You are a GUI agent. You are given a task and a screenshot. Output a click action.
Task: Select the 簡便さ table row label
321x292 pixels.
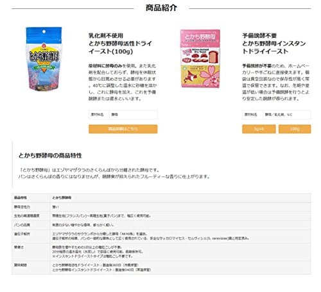click(x=19, y=247)
